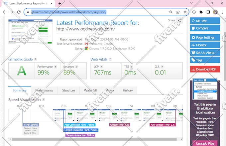Image resolution: width=226 pixels, height=146 pixels.
Task: Click the 1.8s filmstrip frame
Action: [153, 115]
